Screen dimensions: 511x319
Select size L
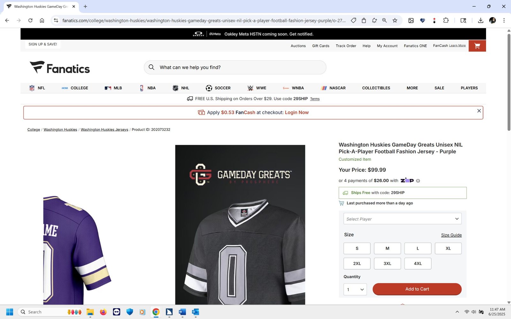click(418, 249)
